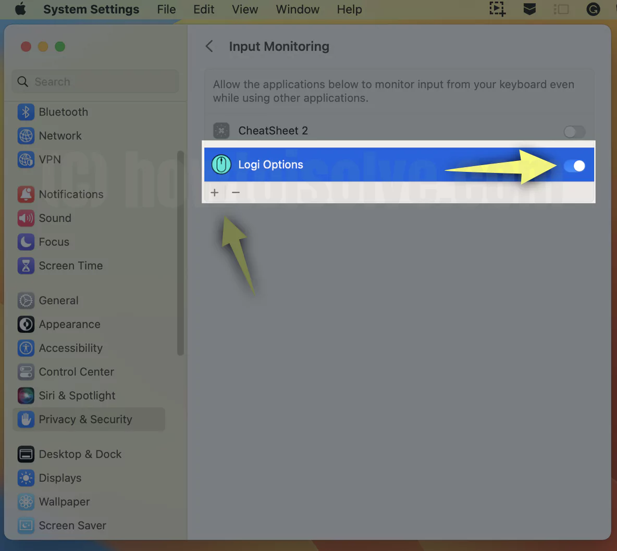Screen dimensions: 617x551
Task: Open the System Settings app menu
Action: pos(91,9)
